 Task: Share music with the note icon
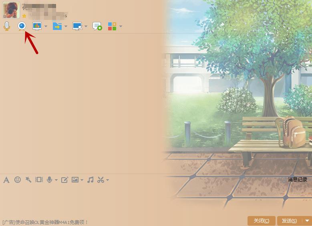tap(91, 180)
